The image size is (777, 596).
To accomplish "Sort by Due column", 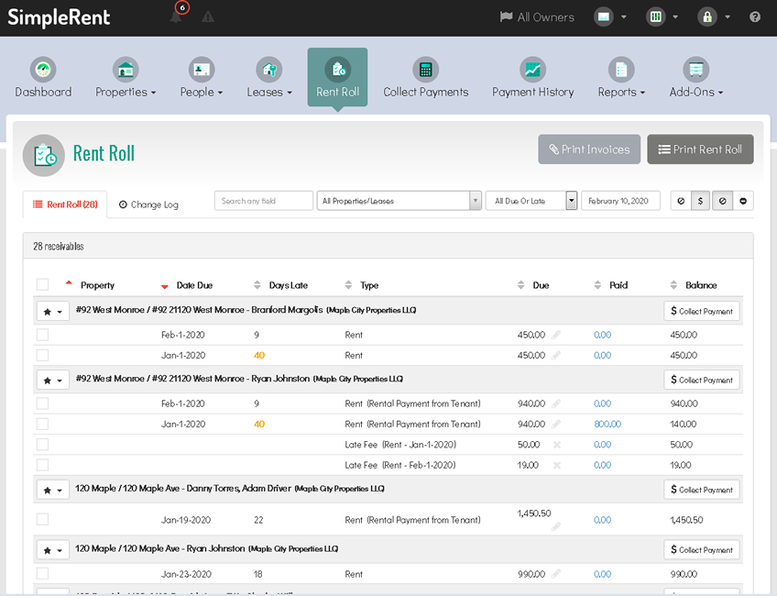I will [520, 284].
